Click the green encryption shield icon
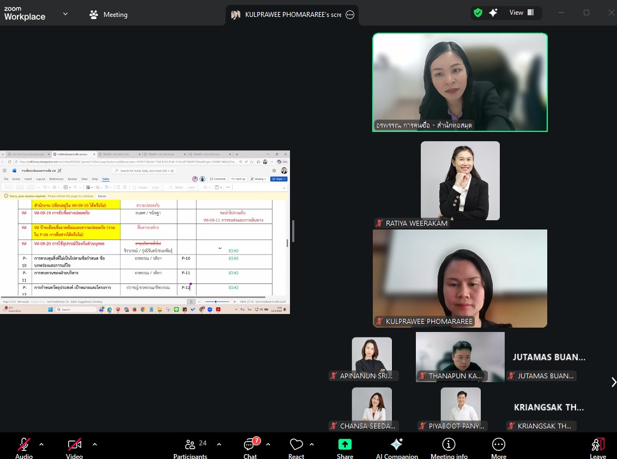Image resolution: width=617 pixels, height=459 pixels. tap(478, 13)
